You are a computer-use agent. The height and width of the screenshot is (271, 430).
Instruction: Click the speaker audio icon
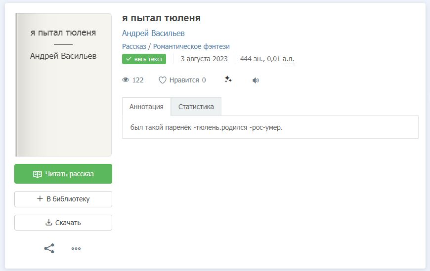[x=256, y=80]
